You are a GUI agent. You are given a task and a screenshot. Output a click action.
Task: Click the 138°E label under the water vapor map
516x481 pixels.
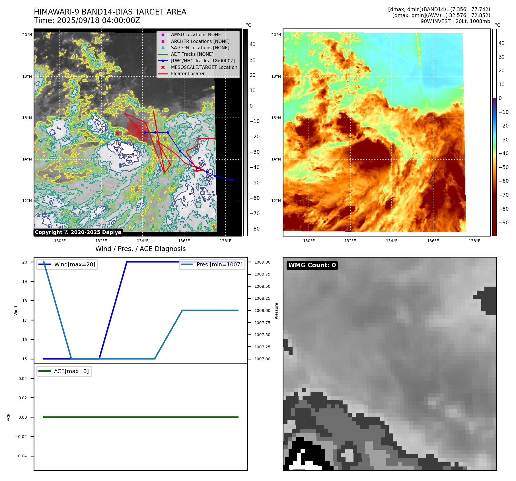click(x=474, y=241)
